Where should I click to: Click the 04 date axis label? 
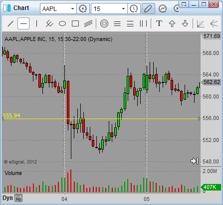tap(64, 199)
